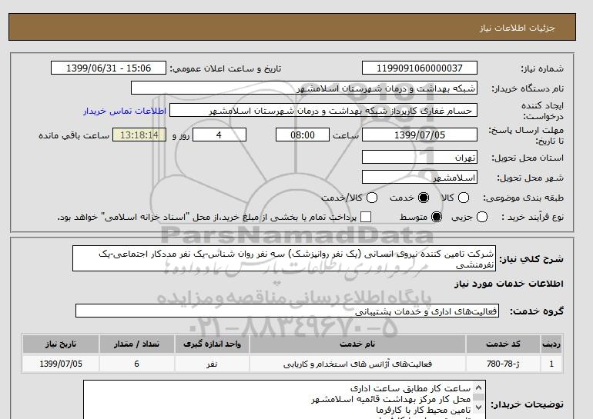Click service code cell ژ-78-780
Viewport: 593px width, 419px height.
coord(503,364)
